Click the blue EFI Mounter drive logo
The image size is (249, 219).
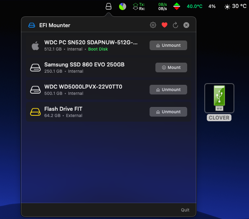coord(32,25)
